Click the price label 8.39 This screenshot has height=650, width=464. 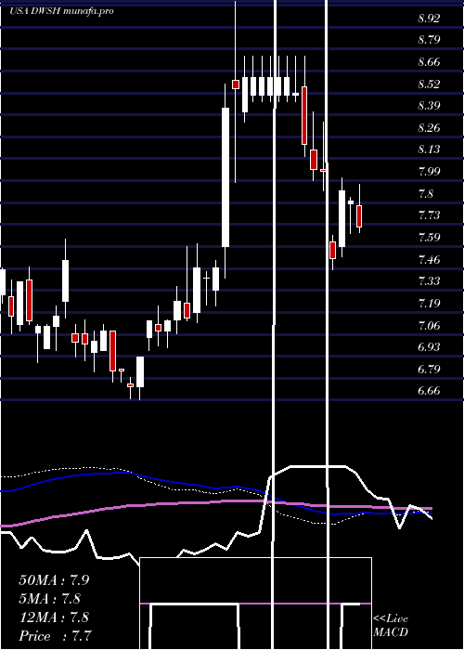(429, 106)
